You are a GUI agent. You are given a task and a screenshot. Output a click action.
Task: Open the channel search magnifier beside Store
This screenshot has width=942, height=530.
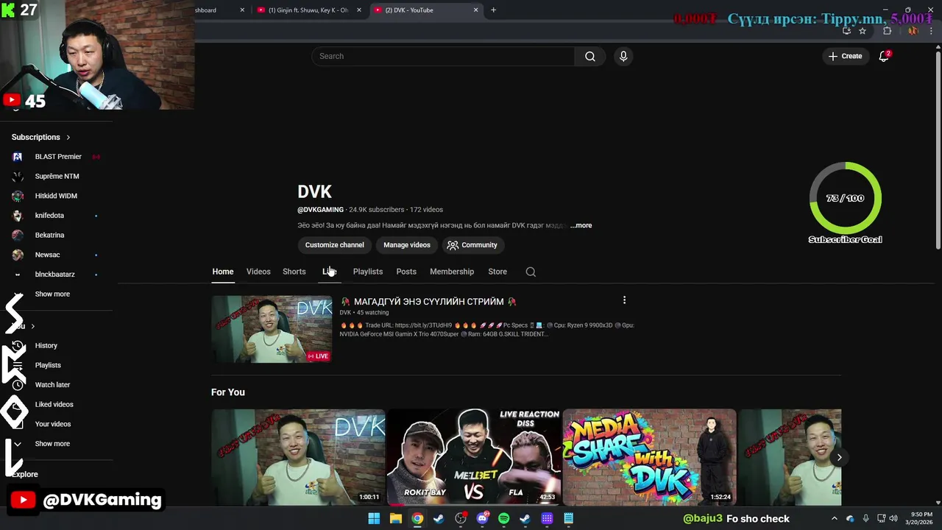click(531, 272)
